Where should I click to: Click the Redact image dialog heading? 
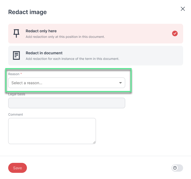click(27, 12)
